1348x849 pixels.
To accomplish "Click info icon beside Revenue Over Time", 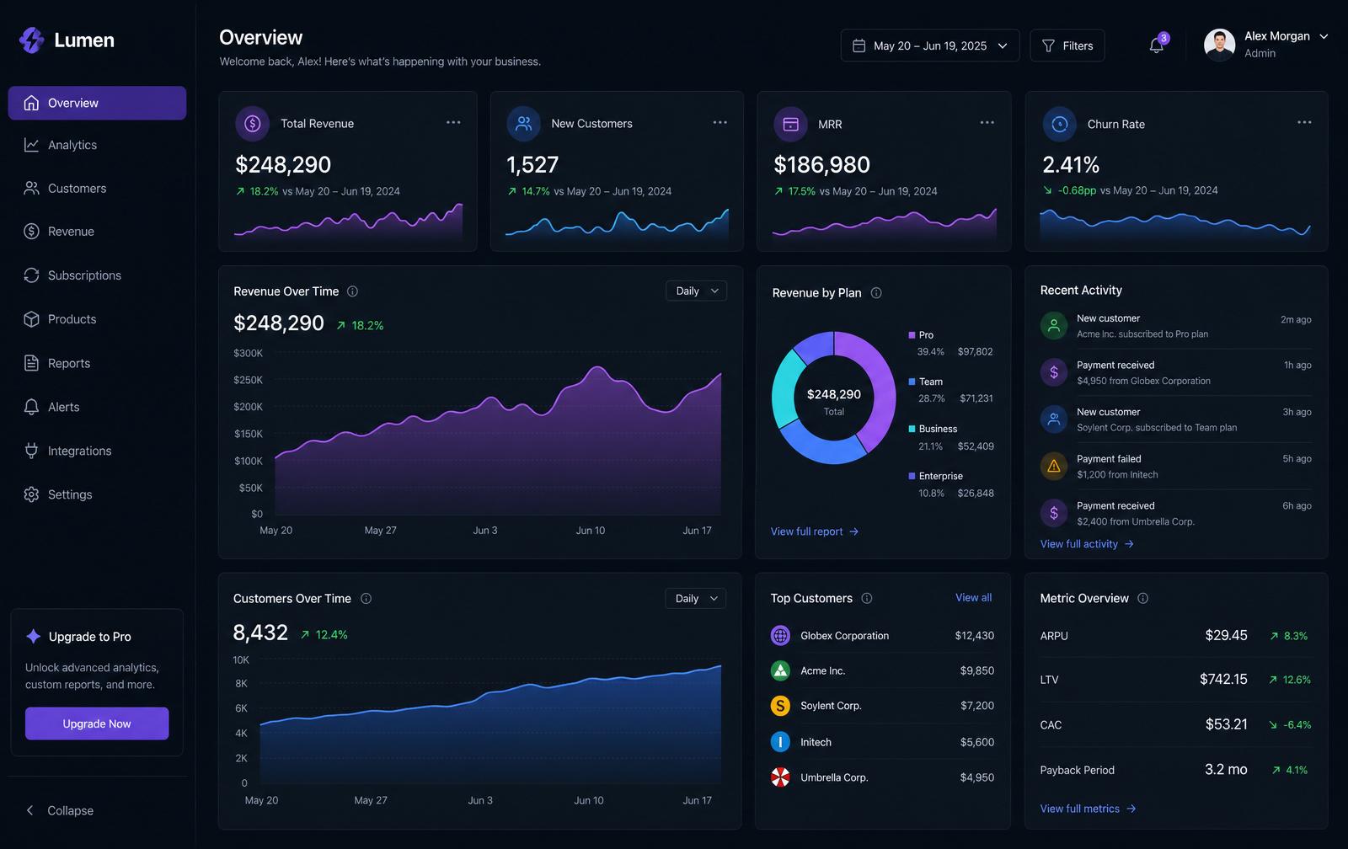I will click(352, 291).
